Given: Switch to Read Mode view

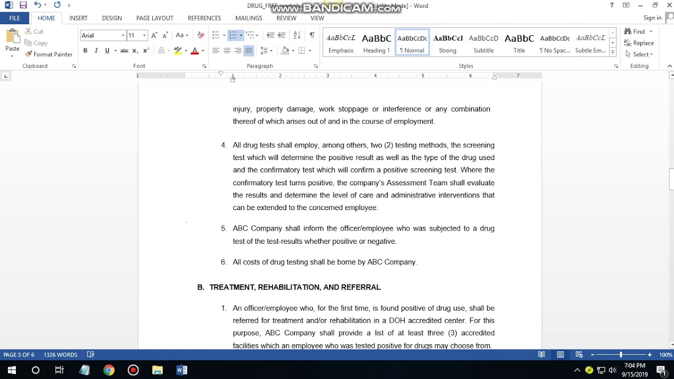Looking at the screenshot, I should click(x=541, y=355).
